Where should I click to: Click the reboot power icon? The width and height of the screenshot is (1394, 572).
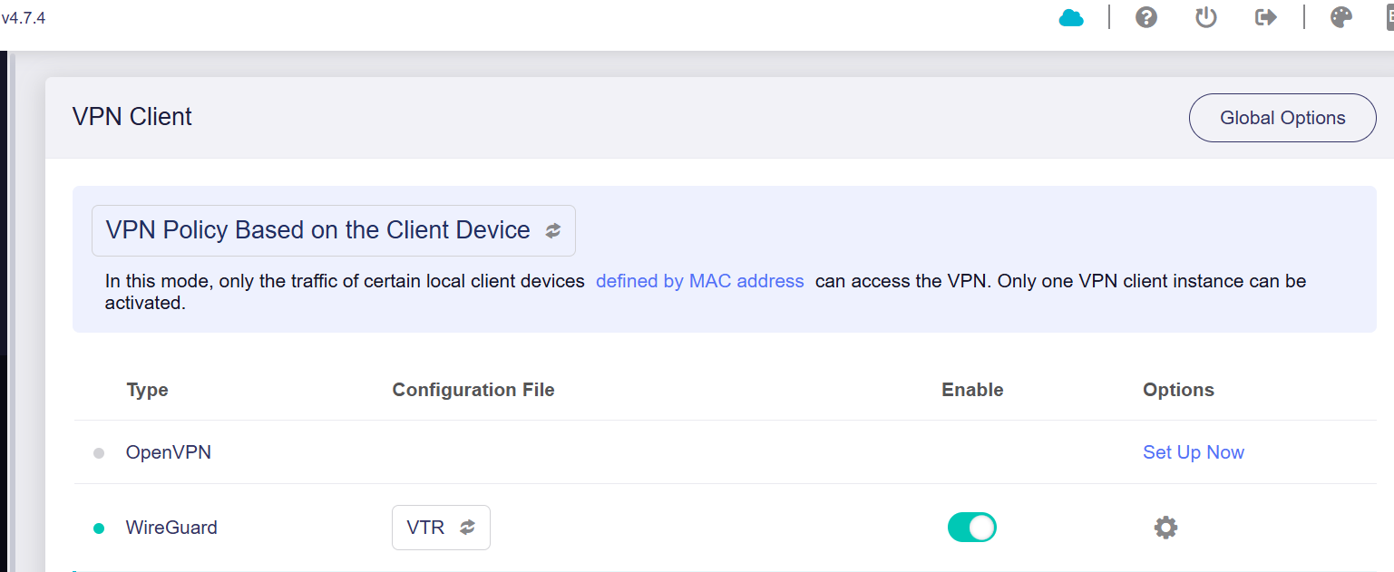point(1205,17)
